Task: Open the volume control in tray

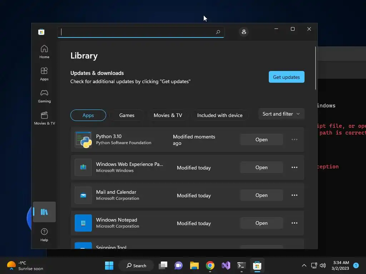Action: point(323,265)
